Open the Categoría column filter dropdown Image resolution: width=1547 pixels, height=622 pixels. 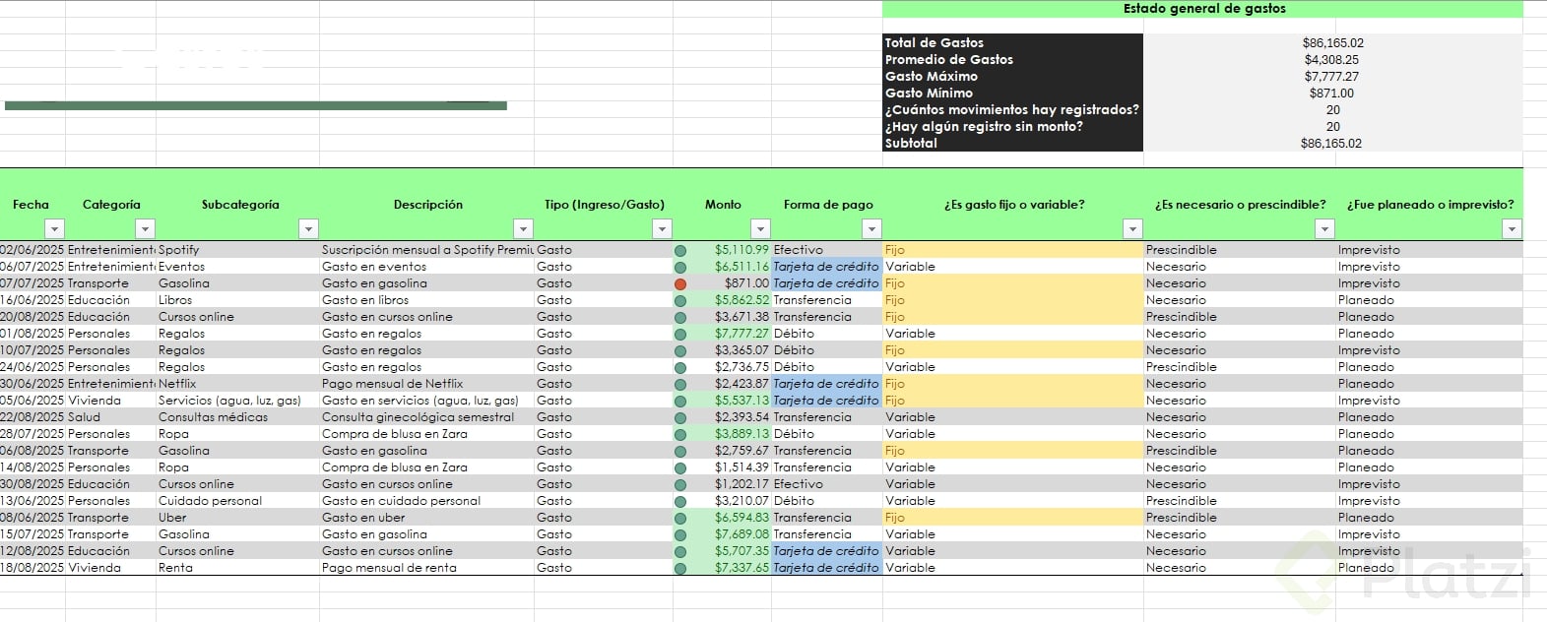pyautogui.click(x=145, y=229)
